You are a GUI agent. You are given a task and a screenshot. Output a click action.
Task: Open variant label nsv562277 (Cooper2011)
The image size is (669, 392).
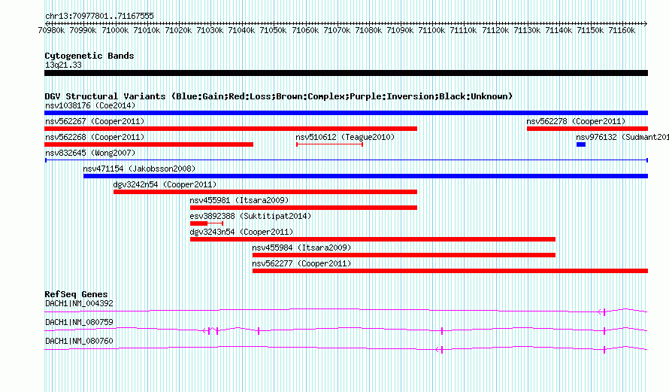point(301,263)
